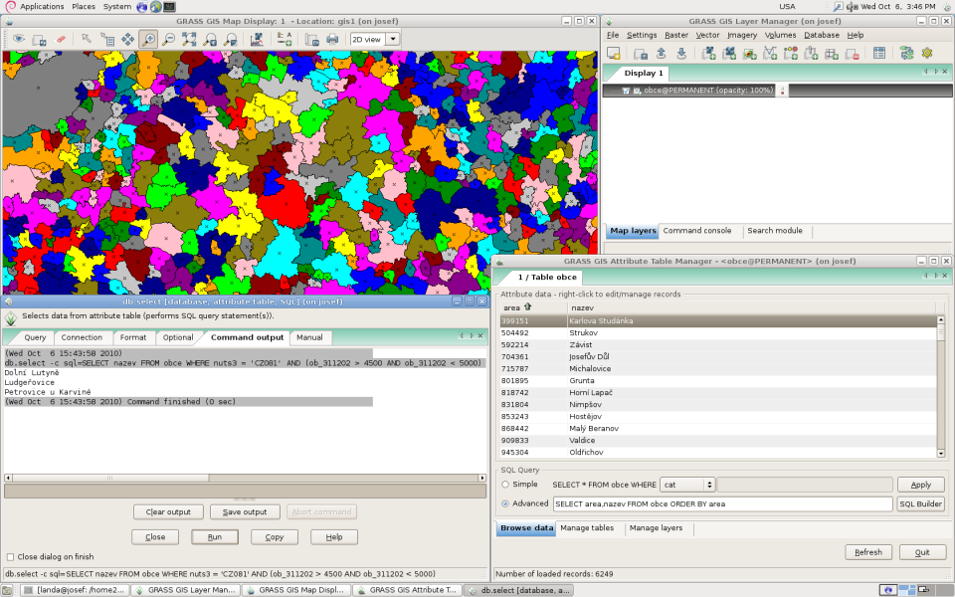This screenshot has width=955, height=597.
Task: Click the Start new display icon
Action: click(x=614, y=54)
